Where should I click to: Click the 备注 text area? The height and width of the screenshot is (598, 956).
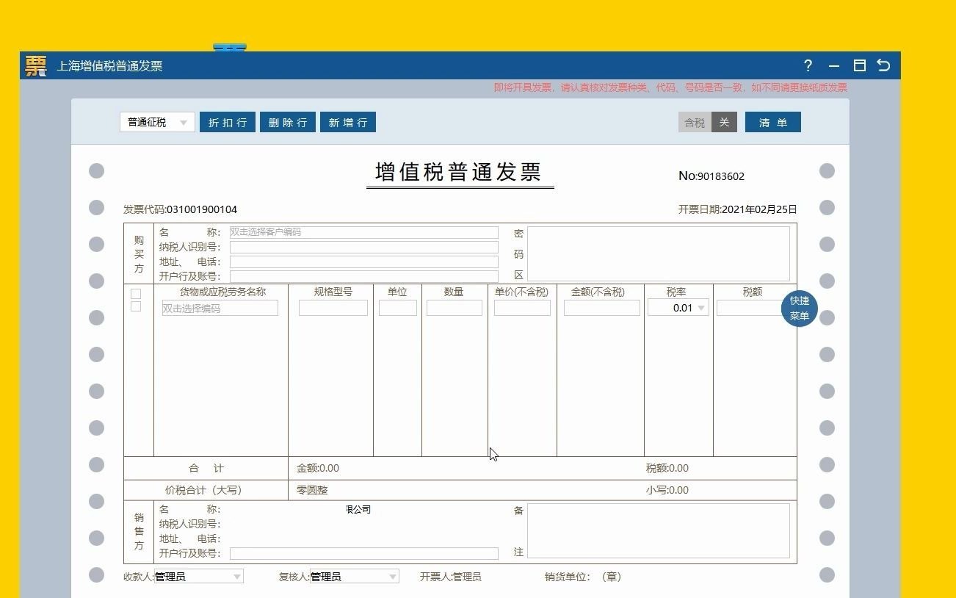(x=658, y=530)
